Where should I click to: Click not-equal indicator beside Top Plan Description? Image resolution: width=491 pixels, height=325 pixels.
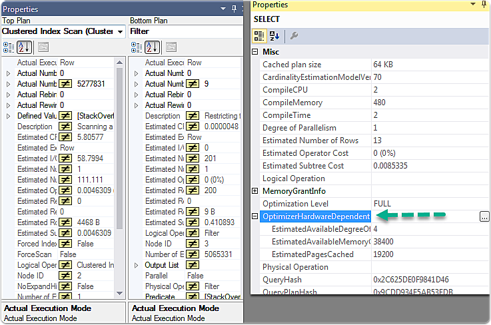point(65,127)
